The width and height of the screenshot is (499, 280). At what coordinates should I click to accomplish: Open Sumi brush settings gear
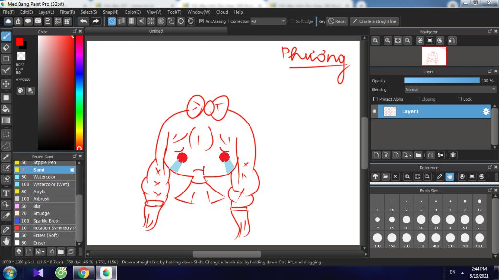pos(72,170)
